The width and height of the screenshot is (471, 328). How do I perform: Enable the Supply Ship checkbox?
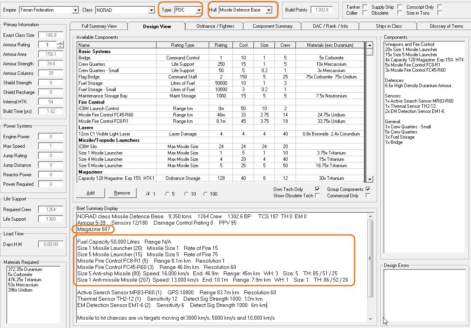pos(400,7)
